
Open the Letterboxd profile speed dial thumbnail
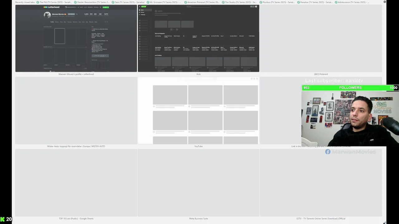[76, 38]
